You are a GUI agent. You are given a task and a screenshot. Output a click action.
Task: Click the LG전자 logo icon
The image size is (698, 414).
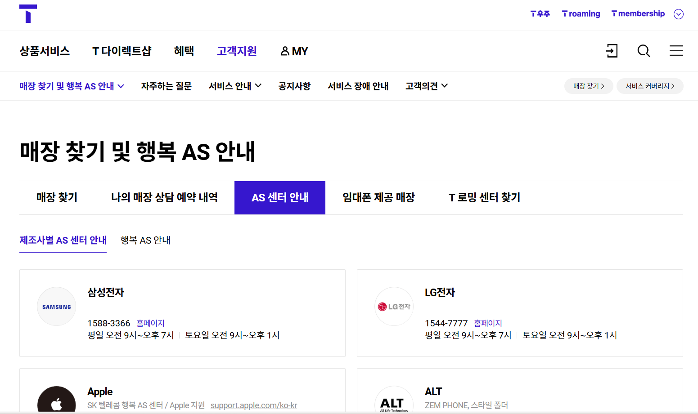[394, 306]
